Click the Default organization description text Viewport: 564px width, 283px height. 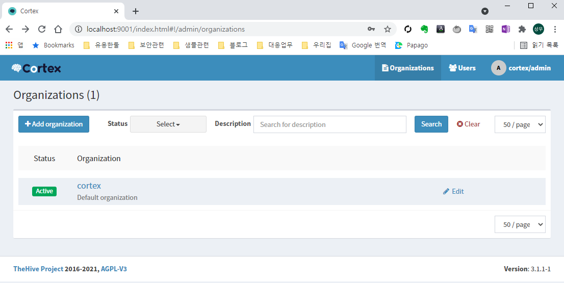pos(107,197)
